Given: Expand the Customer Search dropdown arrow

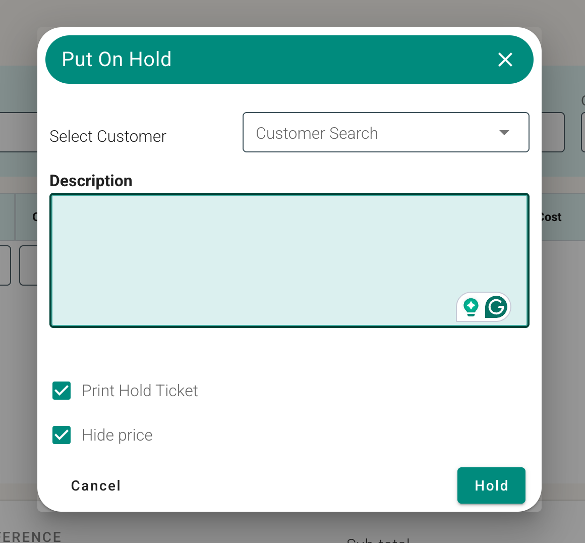Looking at the screenshot, I should [504, 133].
